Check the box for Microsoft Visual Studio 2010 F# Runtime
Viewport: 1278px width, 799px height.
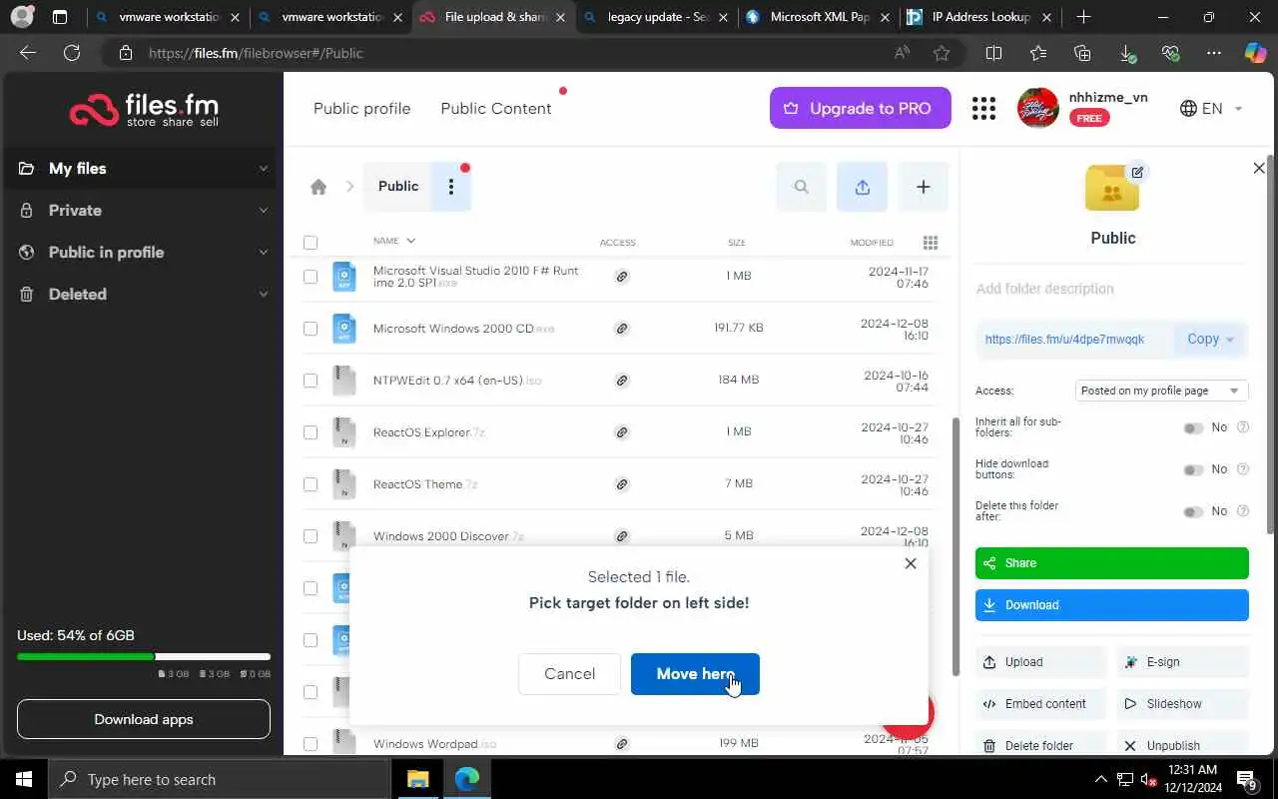(311, 277)
